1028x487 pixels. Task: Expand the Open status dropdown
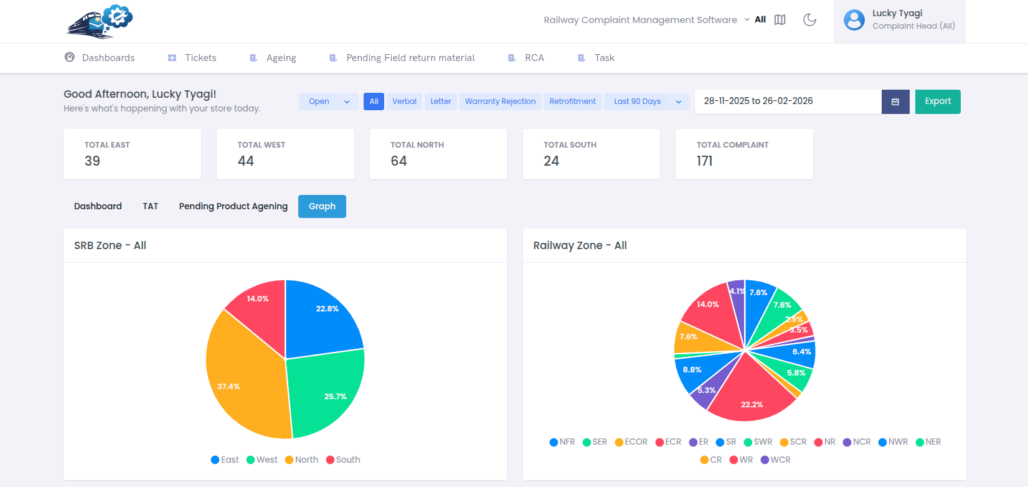tap(347, 102)
